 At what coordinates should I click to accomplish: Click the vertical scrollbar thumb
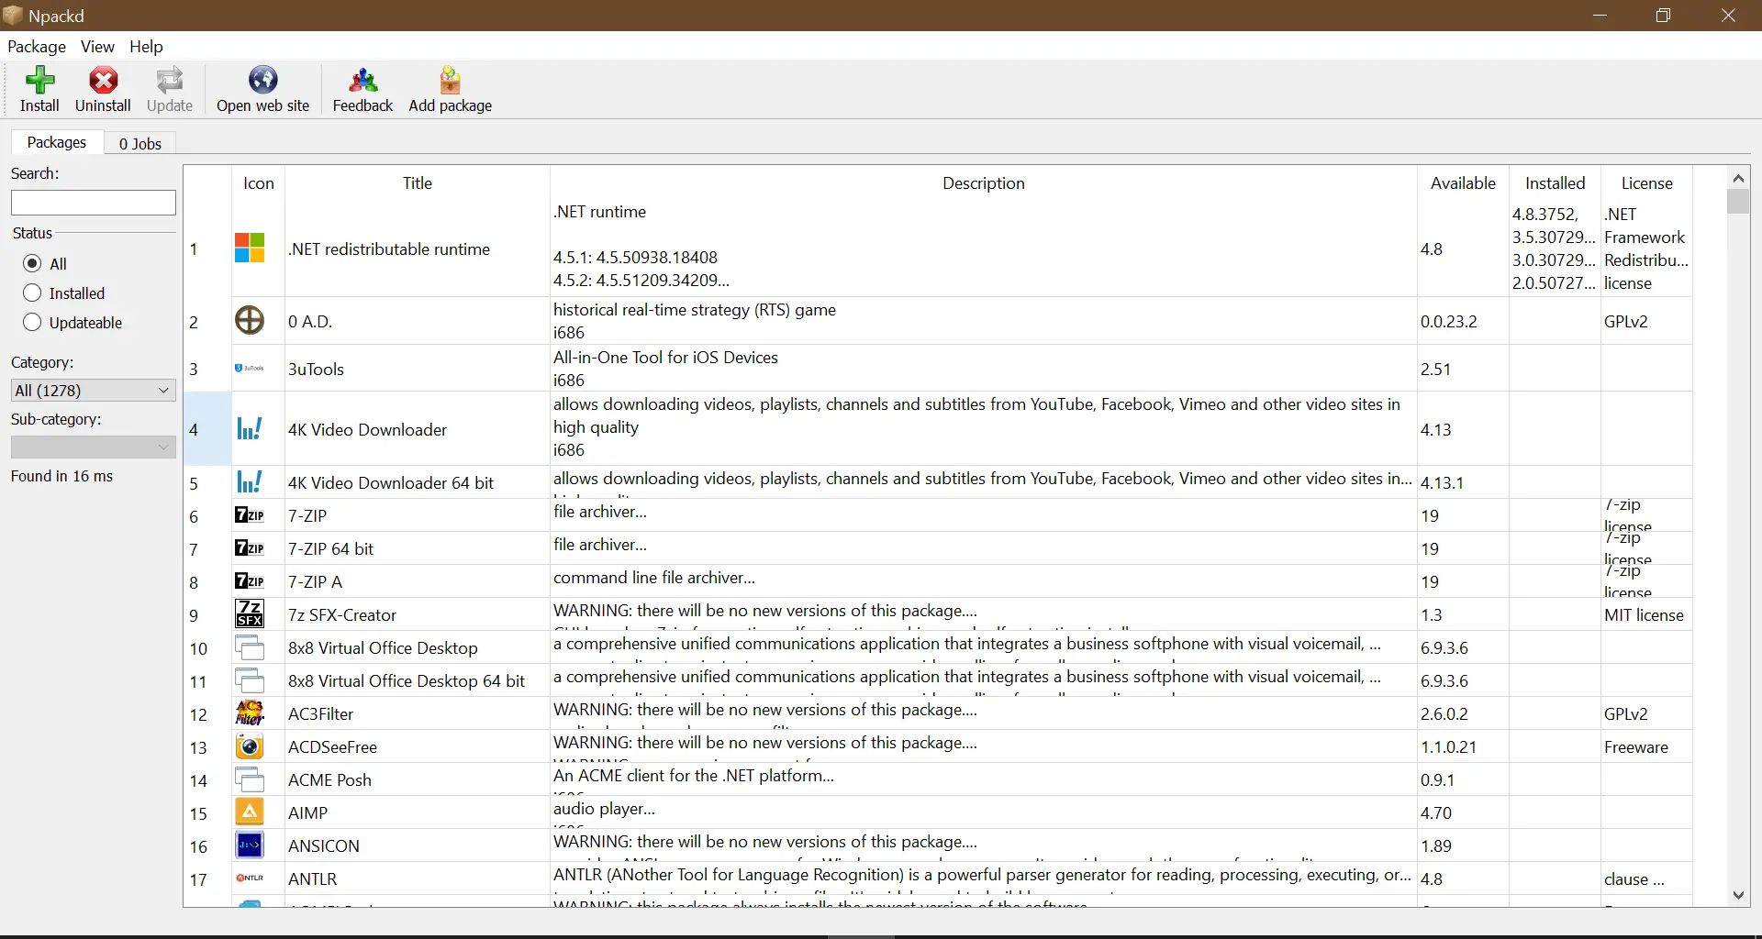(1738, 202)
